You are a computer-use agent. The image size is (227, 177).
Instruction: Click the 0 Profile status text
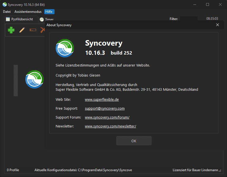point(13,170)
